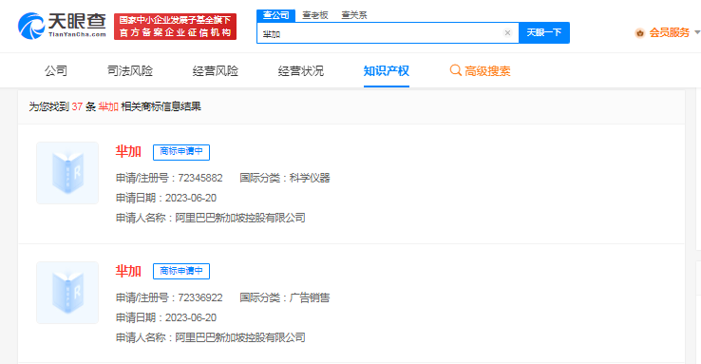Select the 查公司 search tab
Screen dimensions: 701x364
275,15
